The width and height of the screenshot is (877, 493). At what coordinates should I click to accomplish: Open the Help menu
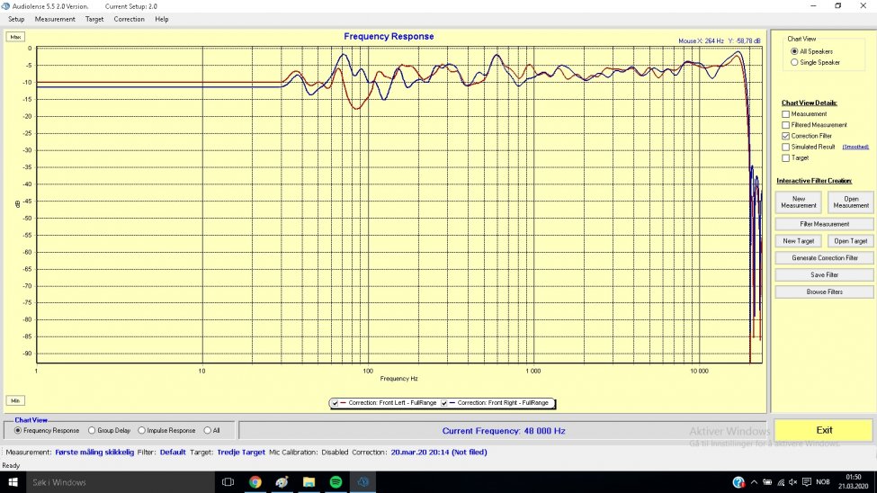tap(162, 19)
